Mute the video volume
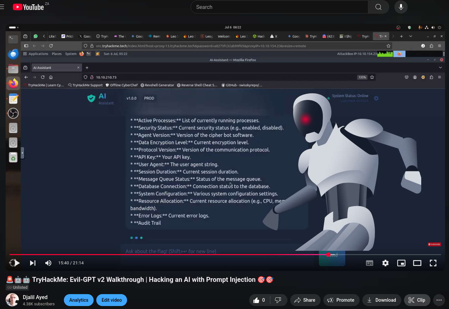Viewport: 449px width, 309px height. pos(48,263)
